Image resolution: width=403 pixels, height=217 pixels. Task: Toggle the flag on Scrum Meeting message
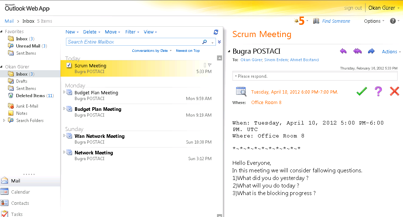pos(210,65)
